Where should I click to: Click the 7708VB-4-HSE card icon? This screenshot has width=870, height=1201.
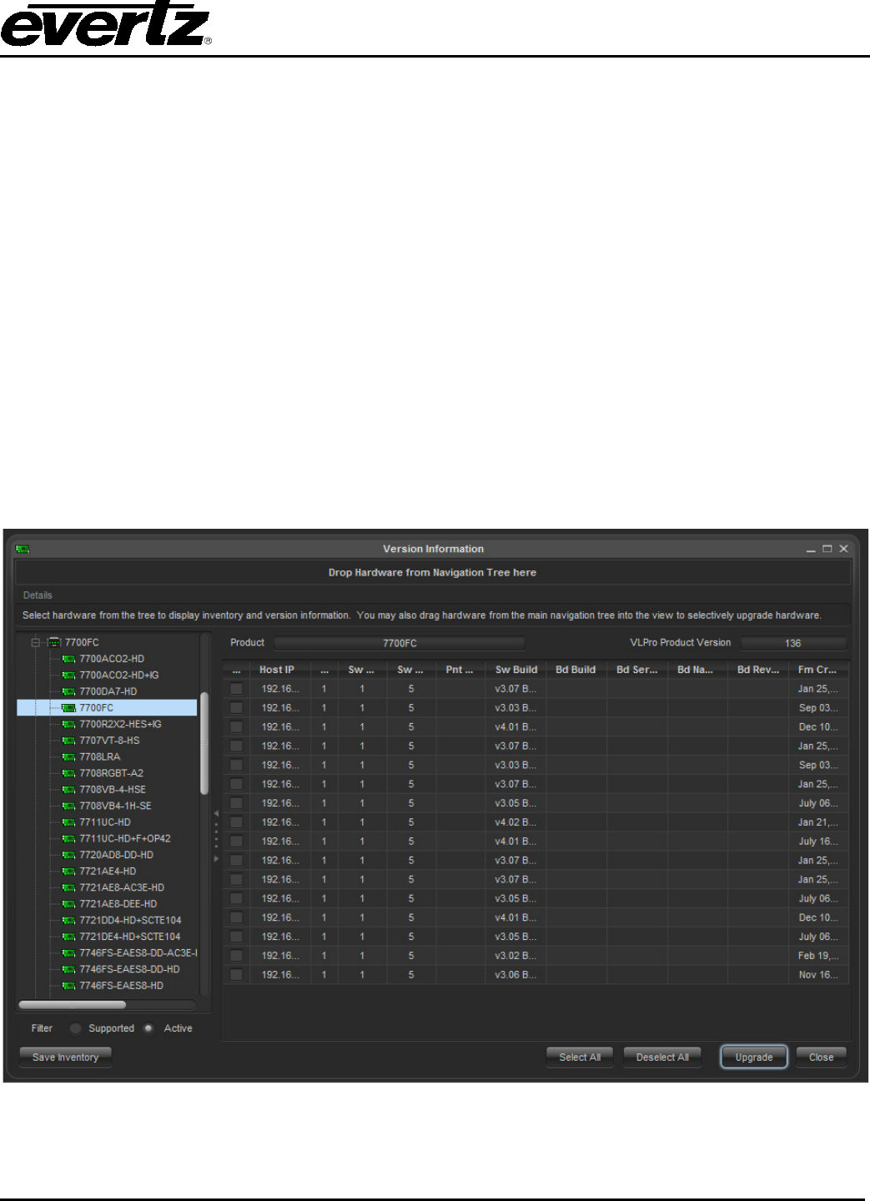point(69,790)
